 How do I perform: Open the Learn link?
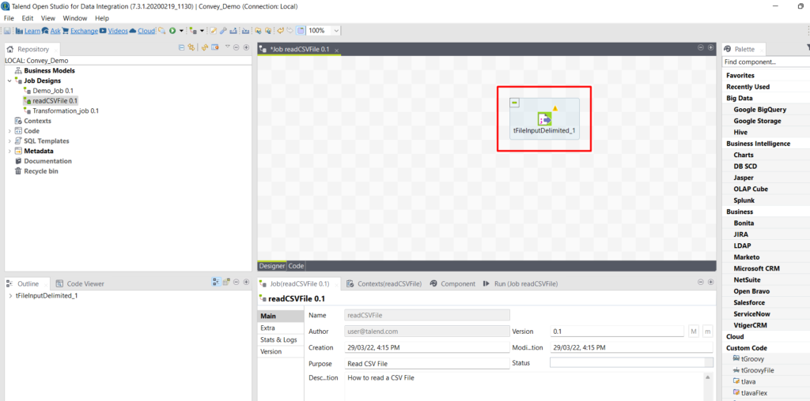pos(32,31)
